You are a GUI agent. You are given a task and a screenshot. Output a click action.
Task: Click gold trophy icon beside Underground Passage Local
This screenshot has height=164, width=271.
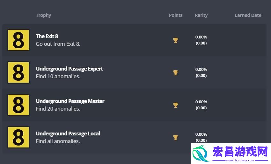pyautogui.click(x=176, y=138)
